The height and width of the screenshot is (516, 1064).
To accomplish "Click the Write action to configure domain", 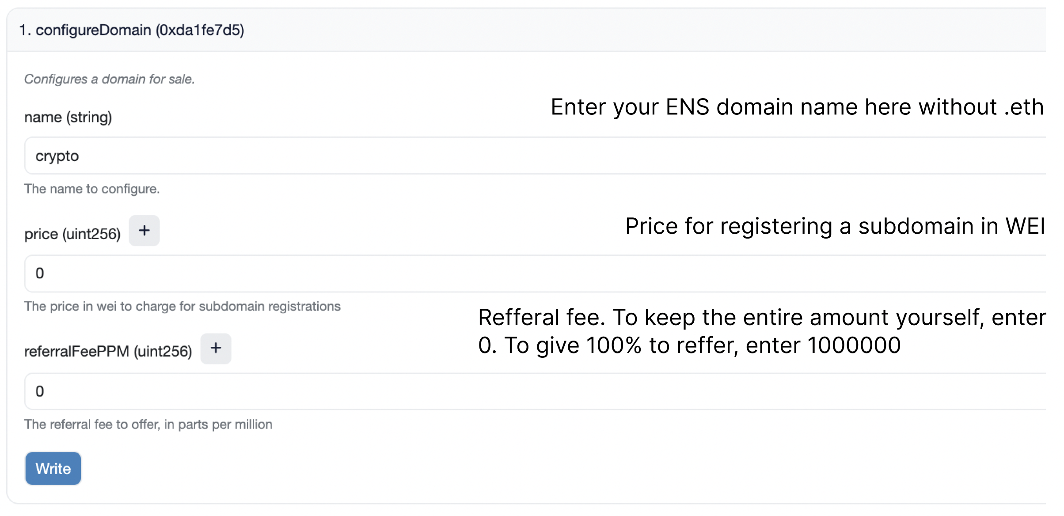I will (x=53, y=468).
